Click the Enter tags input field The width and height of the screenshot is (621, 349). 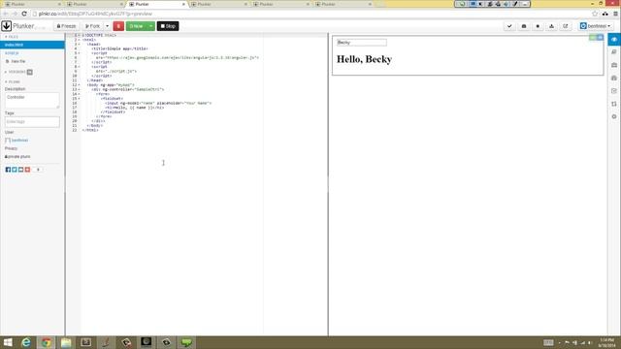click(32, 122)
